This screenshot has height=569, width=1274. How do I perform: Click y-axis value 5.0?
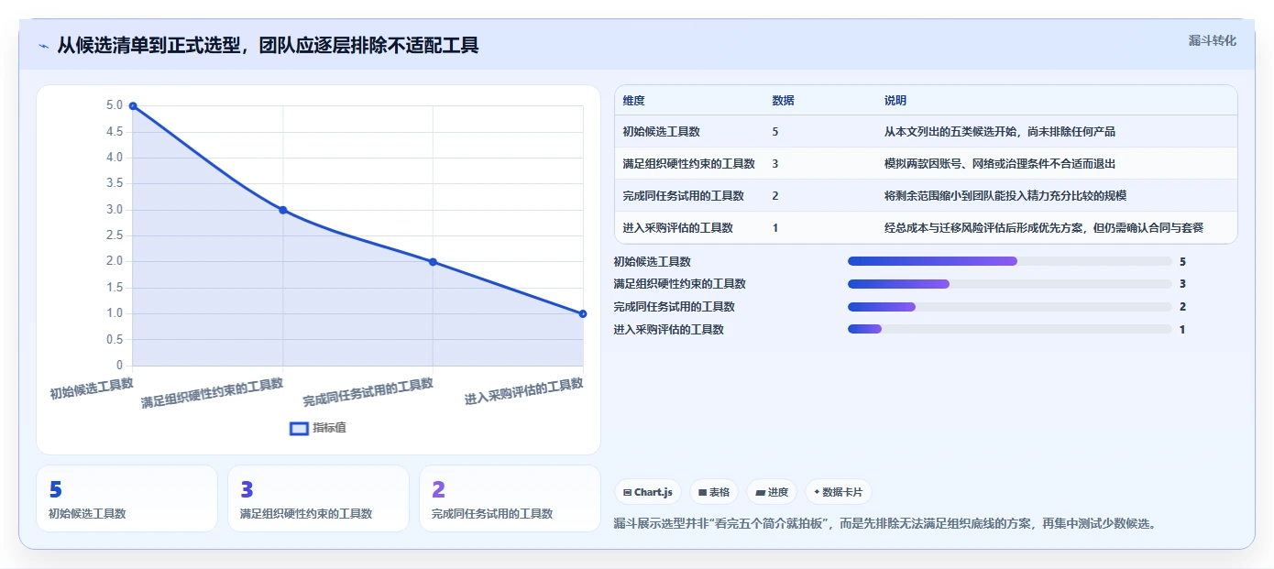pos(114,106)
